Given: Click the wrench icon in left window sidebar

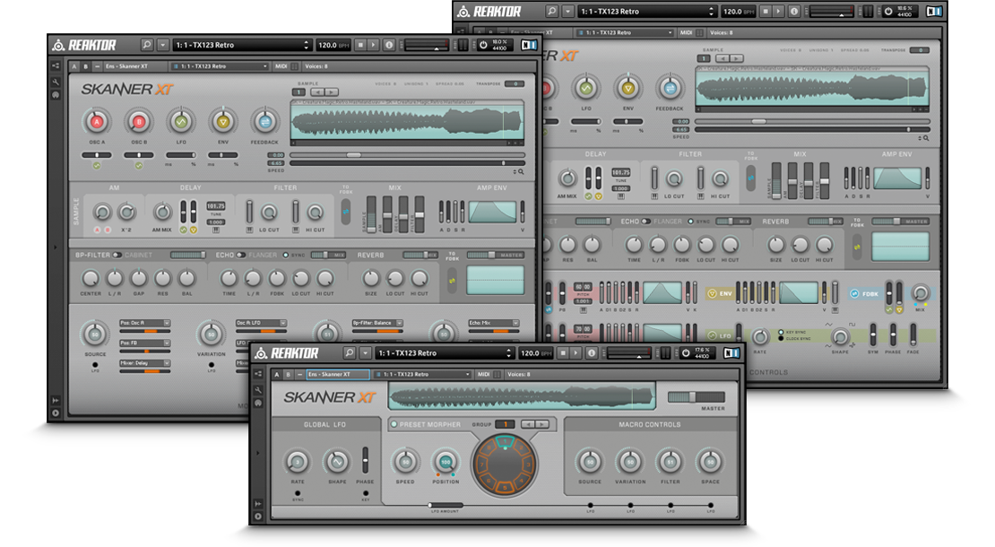Looking at the screenshot, I should [56, 82].
